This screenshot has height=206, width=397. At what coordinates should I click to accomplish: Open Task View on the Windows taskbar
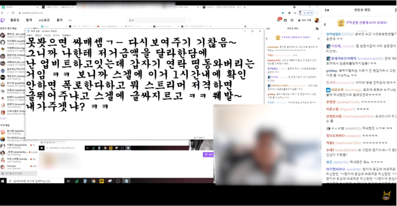click(68, 181)
